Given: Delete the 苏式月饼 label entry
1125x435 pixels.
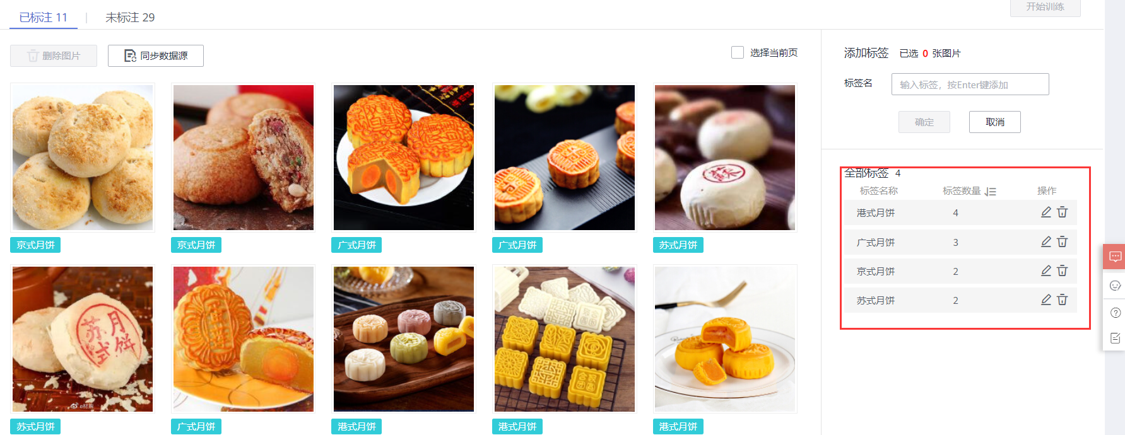Looking at the screenshot, I should [1063, 300].
